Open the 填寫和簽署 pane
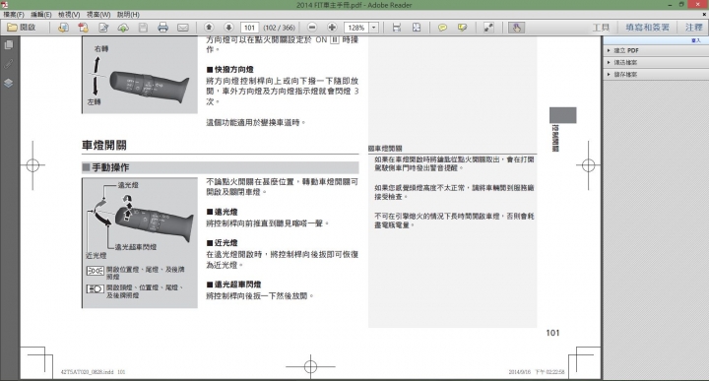Screen dimensions: 709x381 click(647, 28)
